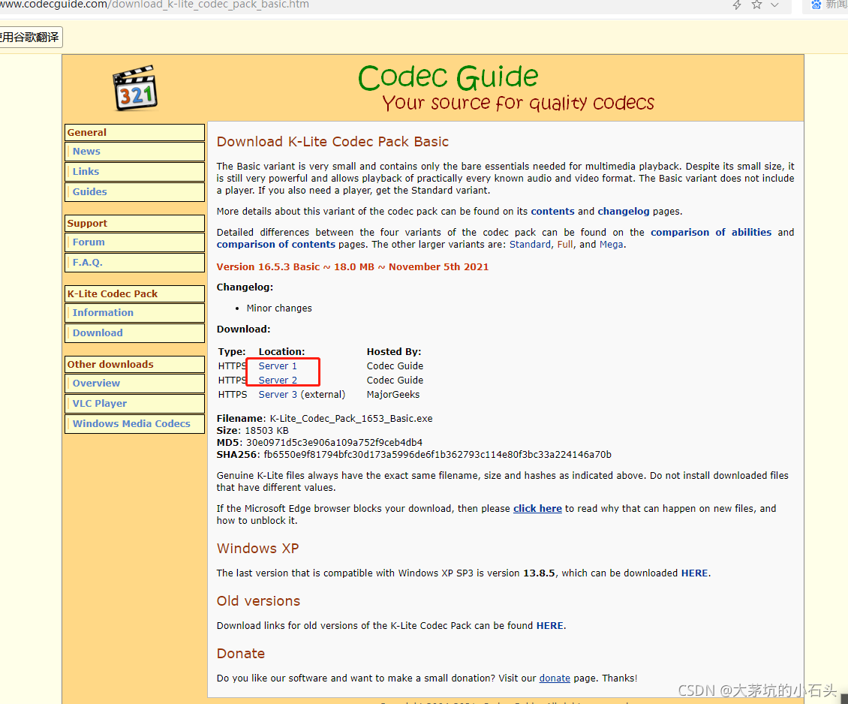The width and height of the screenshot is (848, 704).
Task: Click HERE link for Windows XP version
Action: (694, 573)
